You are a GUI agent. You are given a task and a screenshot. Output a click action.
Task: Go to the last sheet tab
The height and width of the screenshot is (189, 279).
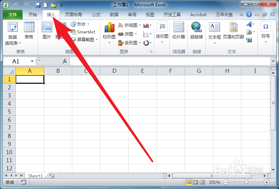click(21, 176)
